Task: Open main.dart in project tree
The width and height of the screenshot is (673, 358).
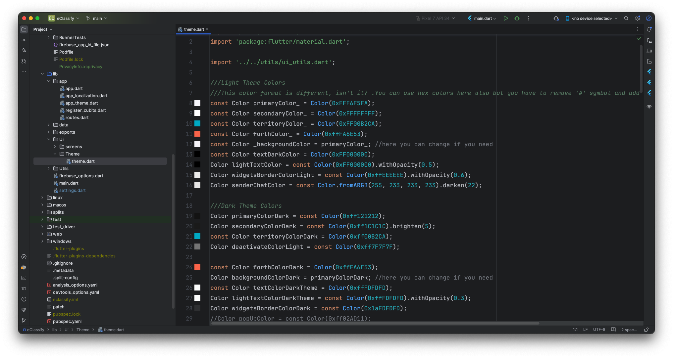Action: (69, 183)
